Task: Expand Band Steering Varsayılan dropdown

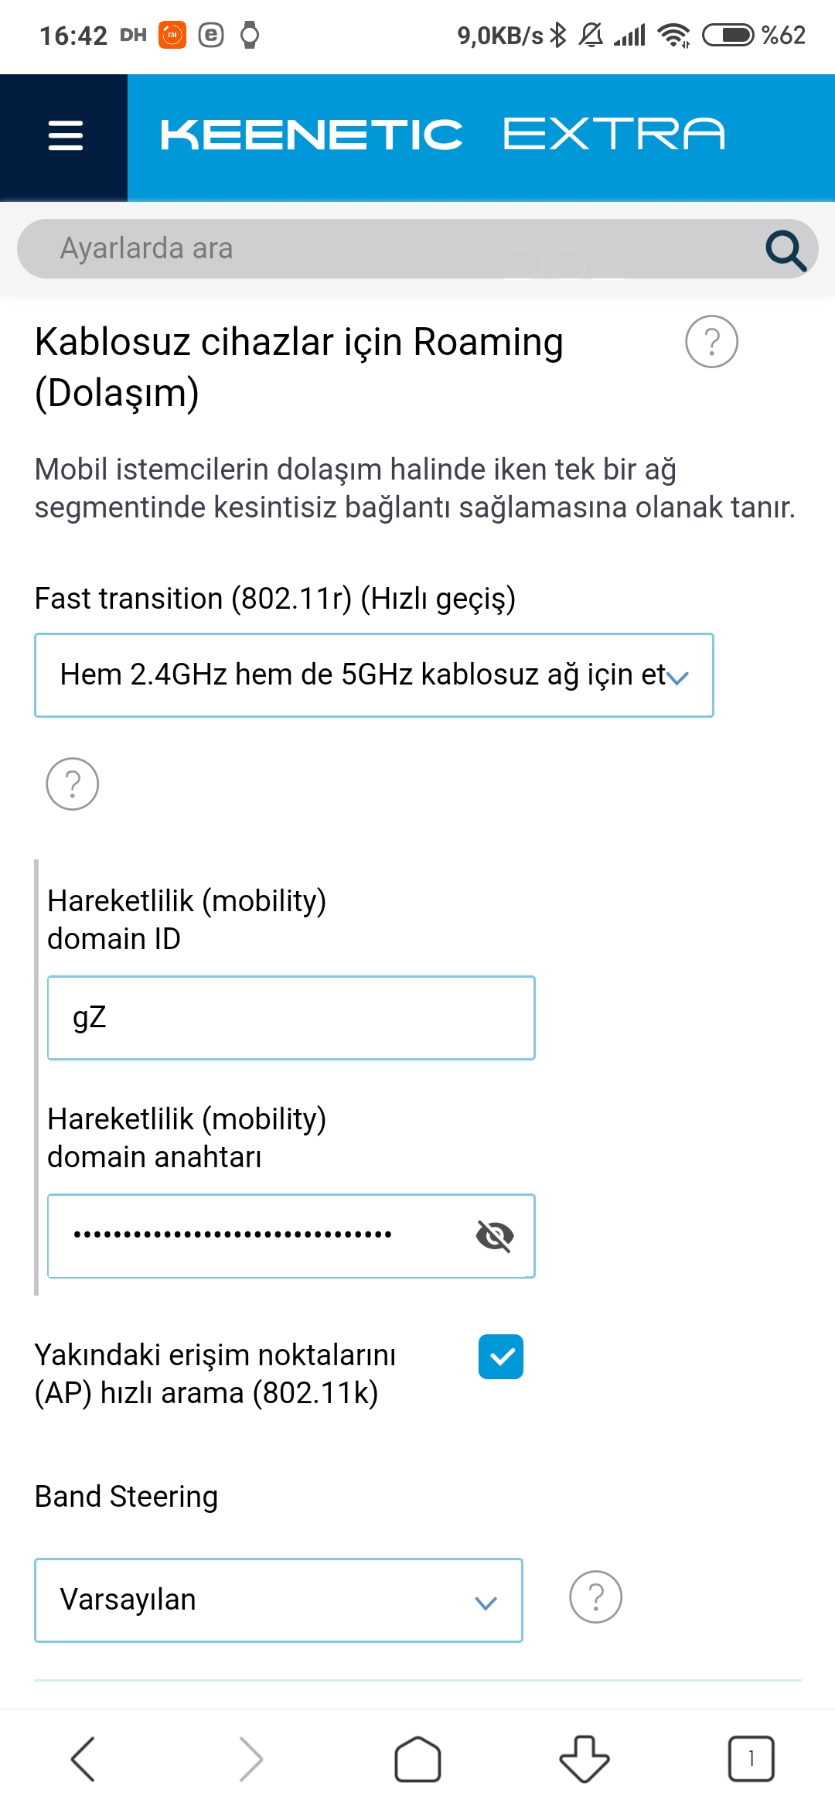Action: [x=278, y=1600]
